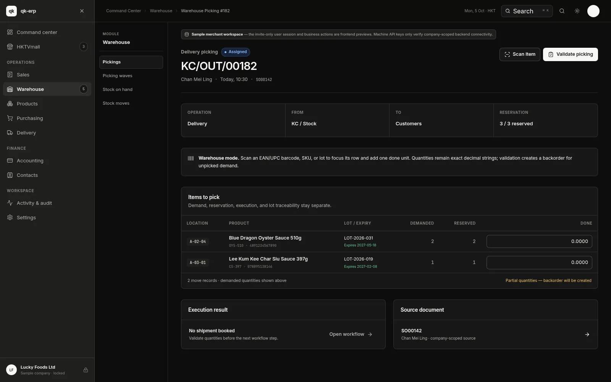Image resolution: width=611 pixels, height=382 pixels.
Task: Open Products module
Action: tap(47, 104)
